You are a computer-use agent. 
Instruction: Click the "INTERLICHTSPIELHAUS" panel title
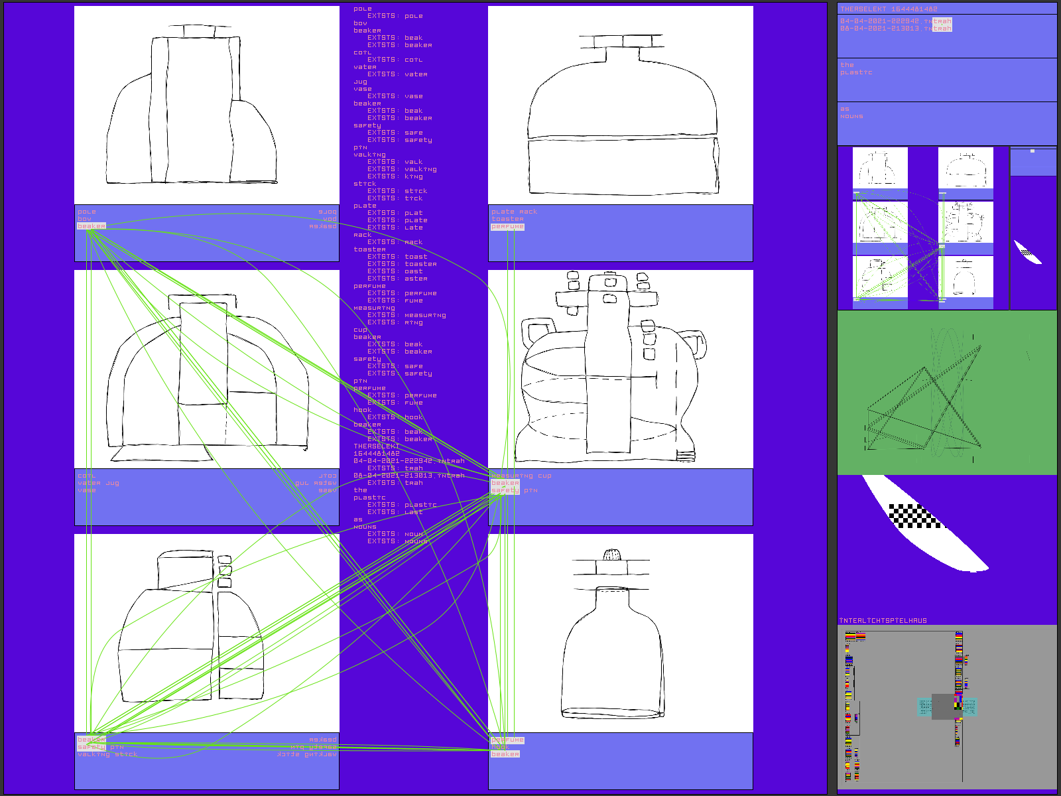pyautogui.click(x=883, y=621)
